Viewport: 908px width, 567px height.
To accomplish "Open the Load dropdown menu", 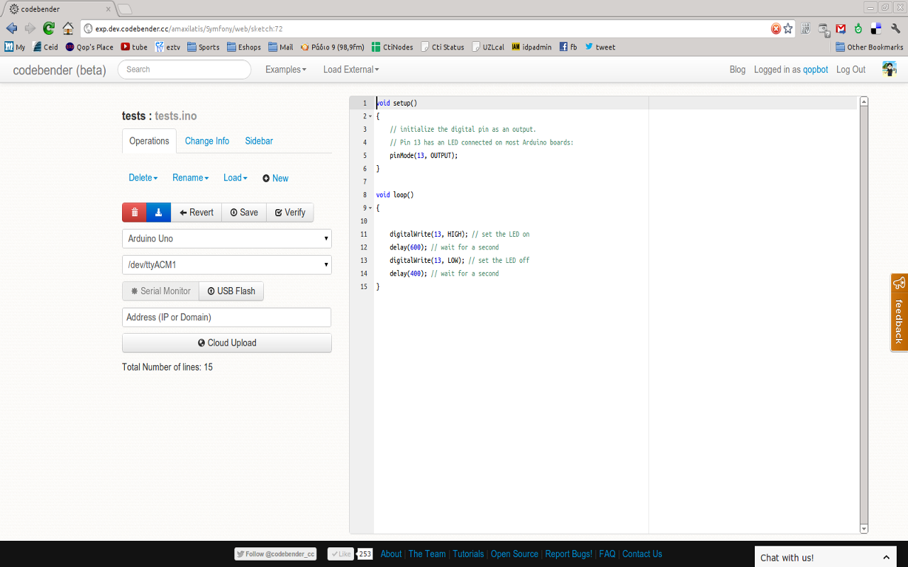I will [236, 178].
